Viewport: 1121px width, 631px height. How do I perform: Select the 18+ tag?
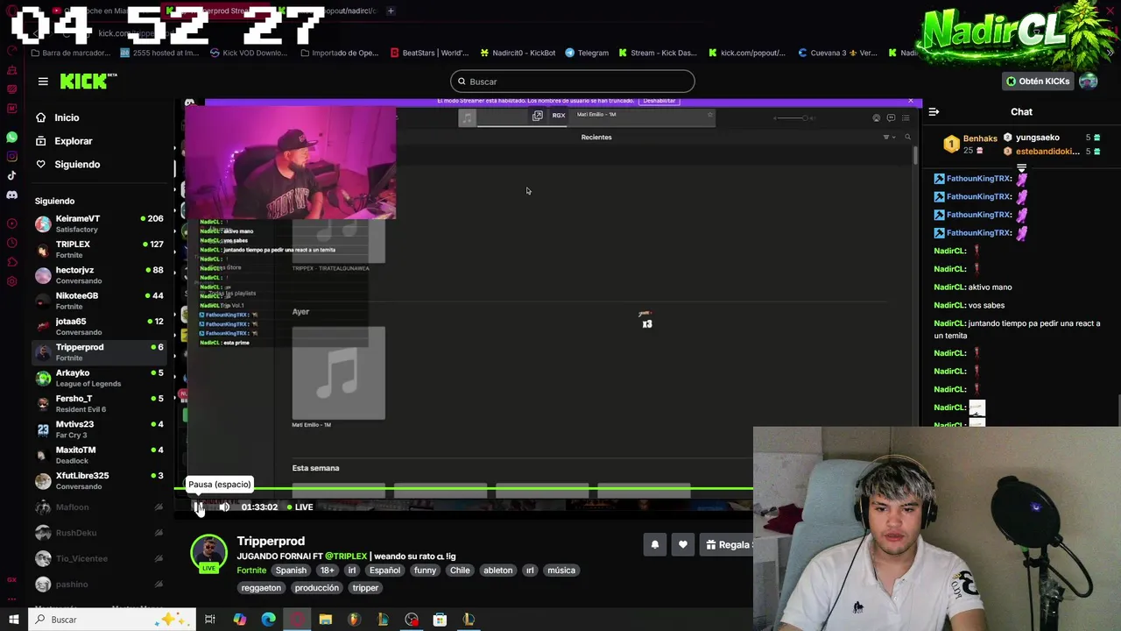click(x=328, y=571)
